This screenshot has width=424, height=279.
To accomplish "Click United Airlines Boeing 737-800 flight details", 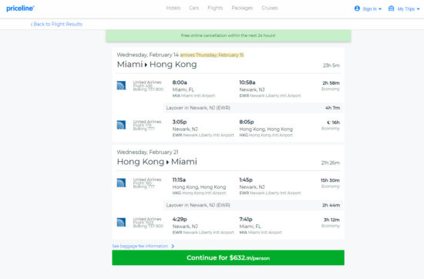I will [x=148, y=86].
